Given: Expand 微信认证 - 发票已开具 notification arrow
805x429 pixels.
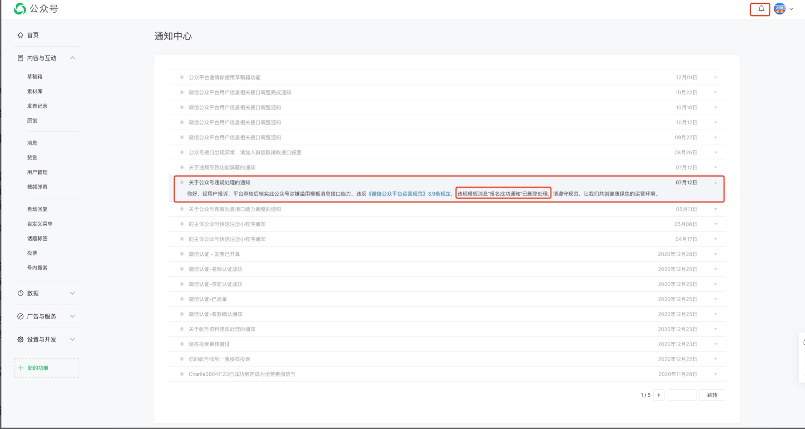Looking at the screenshot, I should pos(715,254).
